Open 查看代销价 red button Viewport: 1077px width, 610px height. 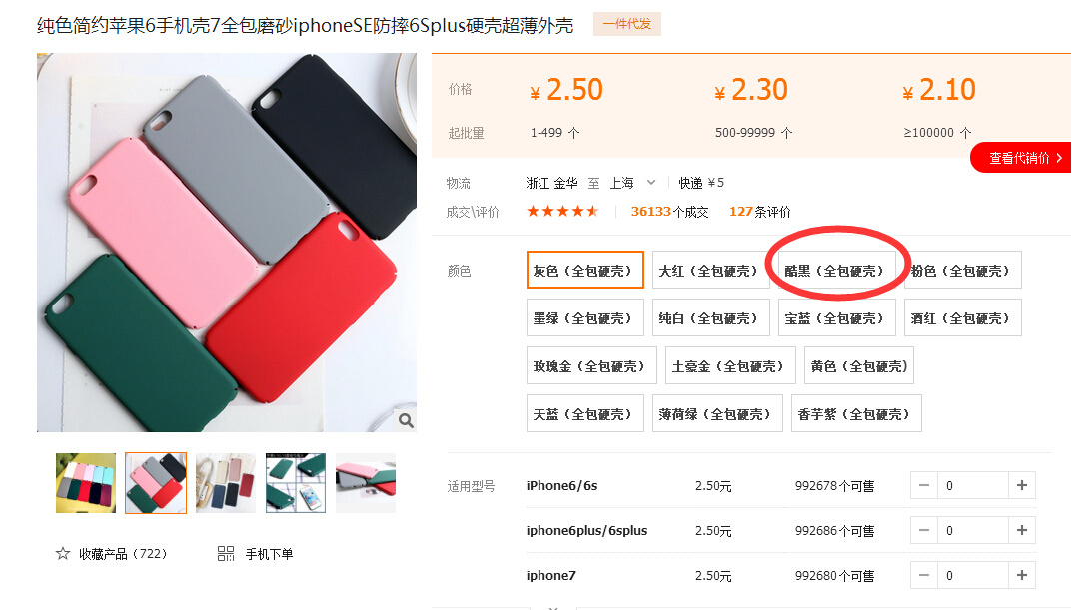coord(1021,158)
